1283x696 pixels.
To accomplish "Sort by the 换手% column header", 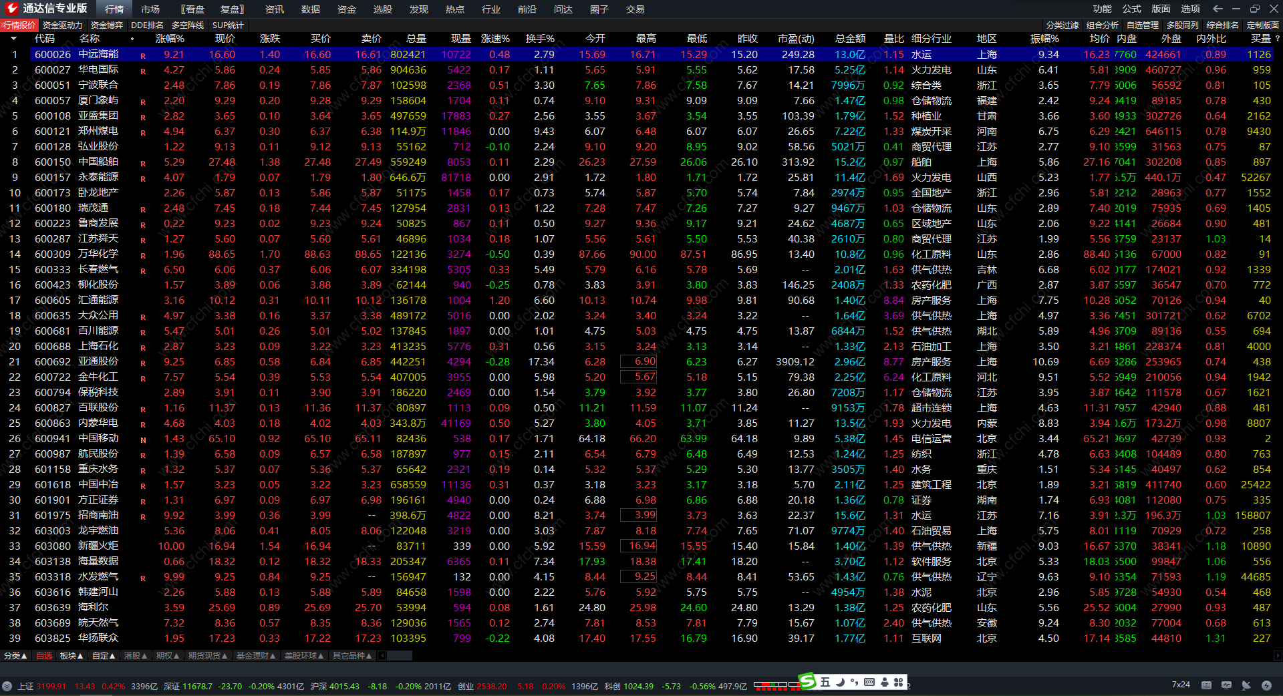I will 540,39.
